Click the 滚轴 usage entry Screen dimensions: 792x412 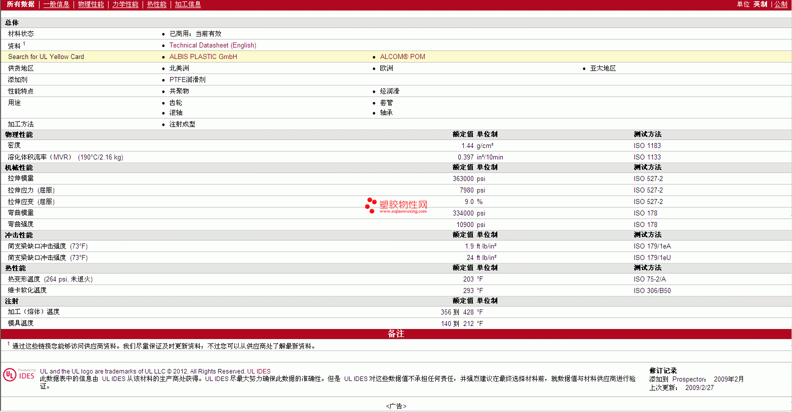click(176, 112)
